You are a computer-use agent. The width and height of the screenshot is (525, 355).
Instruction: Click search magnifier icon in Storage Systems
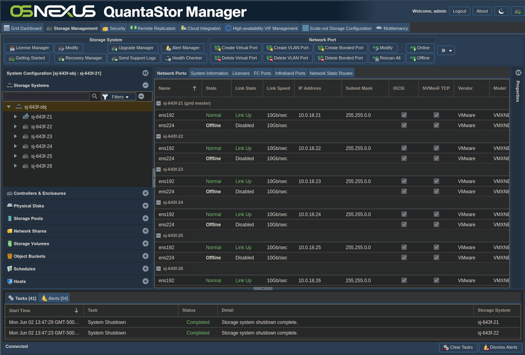pos(95,96)
